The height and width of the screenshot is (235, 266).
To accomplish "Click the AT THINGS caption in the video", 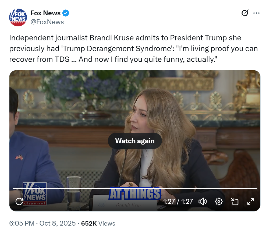I will coord(134,194).
